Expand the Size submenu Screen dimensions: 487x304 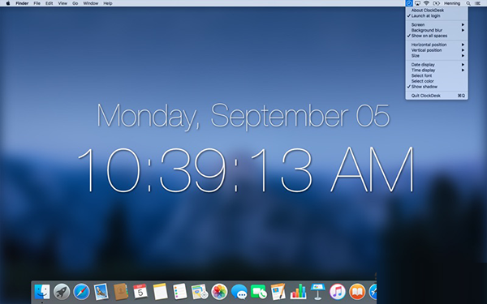tap(437, 56)
